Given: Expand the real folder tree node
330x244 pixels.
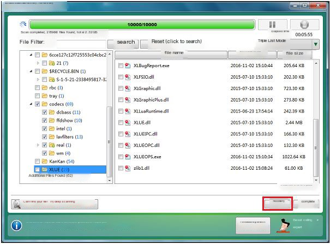Looking at the screenshot, I should [x=38, y=145].
